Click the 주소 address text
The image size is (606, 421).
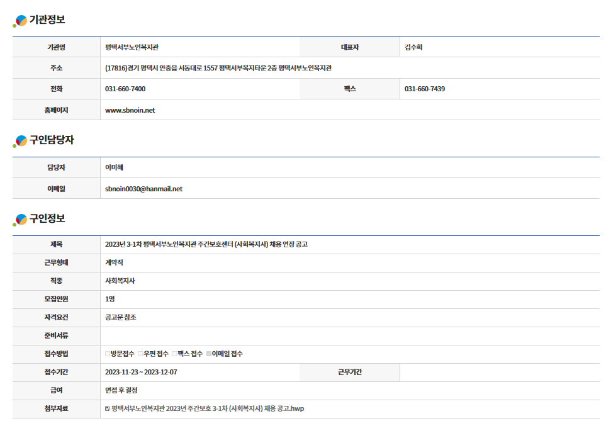point(218,68)
